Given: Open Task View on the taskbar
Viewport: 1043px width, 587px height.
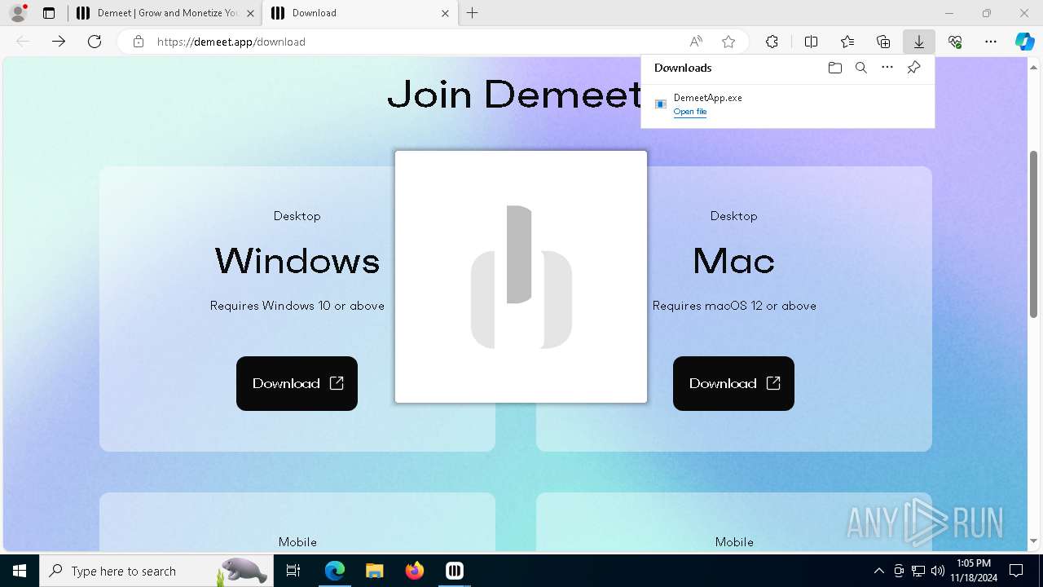Looking at the screenshot, I should [293, 571].
